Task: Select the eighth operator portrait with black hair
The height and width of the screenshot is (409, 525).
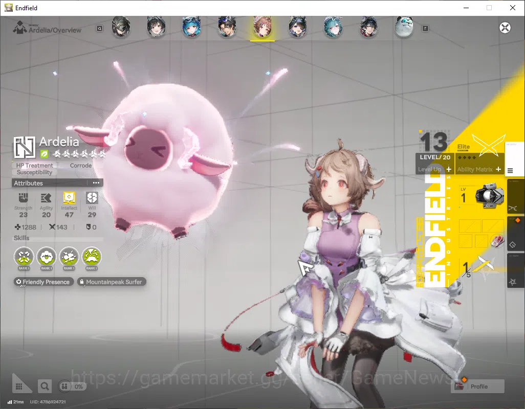Action: point(368,27)
